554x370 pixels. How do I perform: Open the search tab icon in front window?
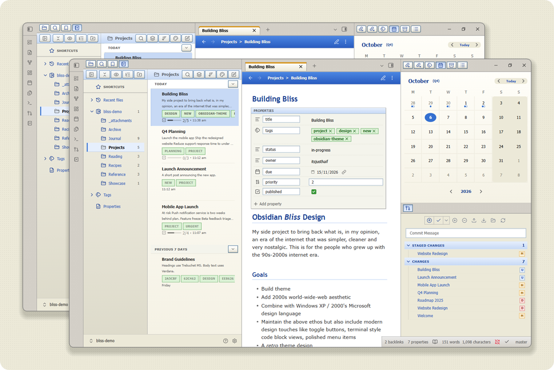click(x=102, y=64)
